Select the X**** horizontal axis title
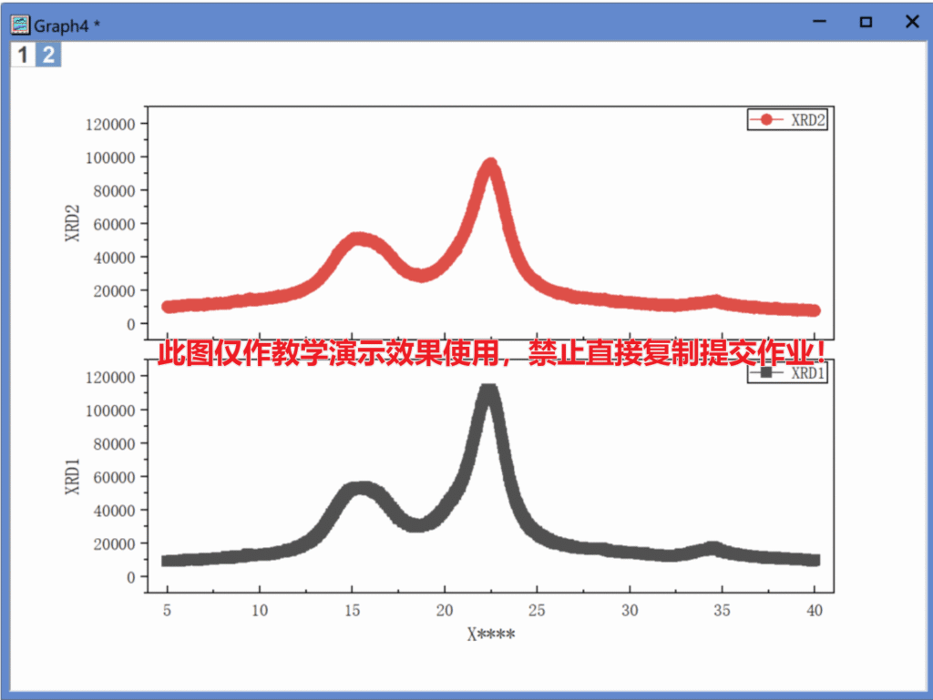This screenshot has width=933, height=700. 490,634
